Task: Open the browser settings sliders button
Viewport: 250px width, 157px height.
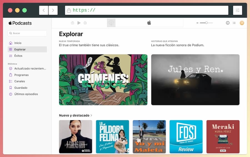Action: (237, 10)
